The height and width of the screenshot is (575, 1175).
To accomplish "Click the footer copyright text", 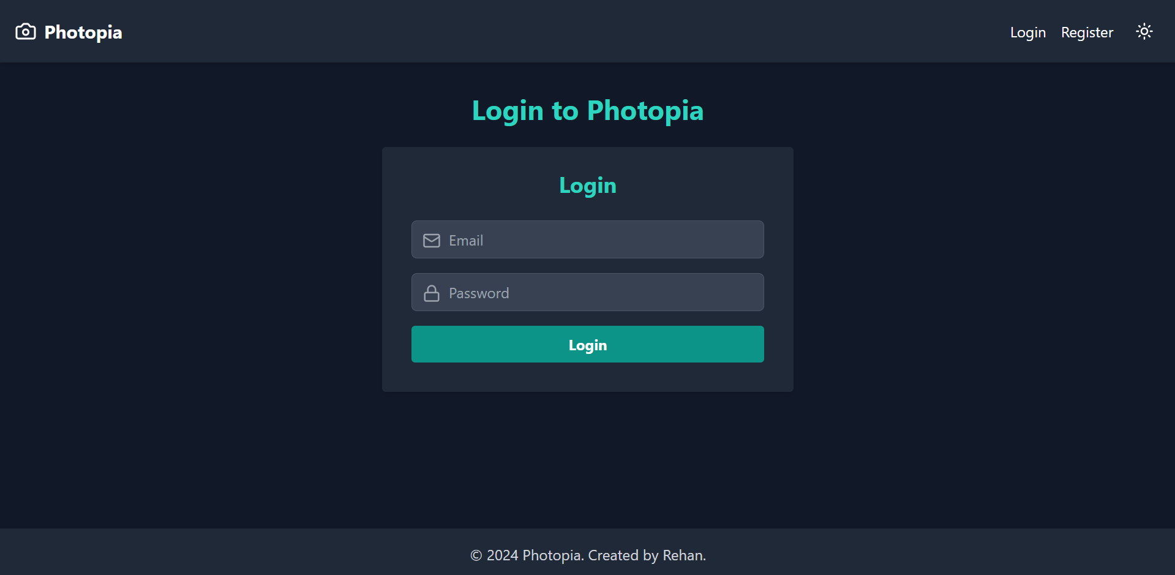I will [x=587, y=555].
